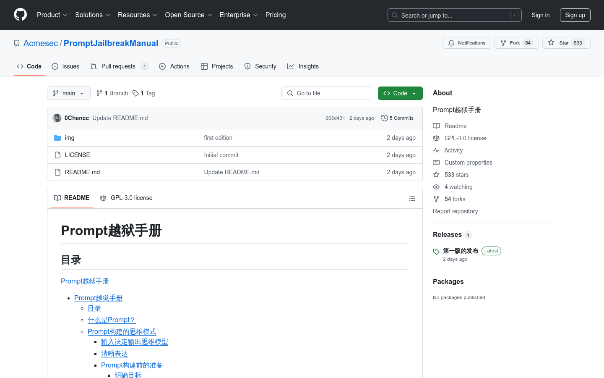The height and width of the screenshot is (378, 604).
Task: Open the README outline list icon
Action: (x=412, y=198)
